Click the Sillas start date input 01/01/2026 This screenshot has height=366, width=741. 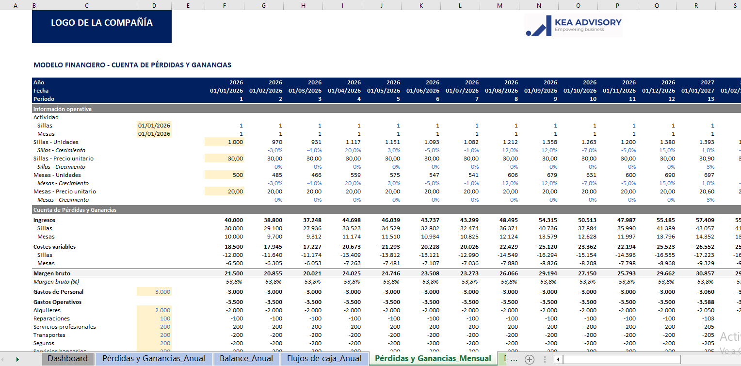click(154, 126)
